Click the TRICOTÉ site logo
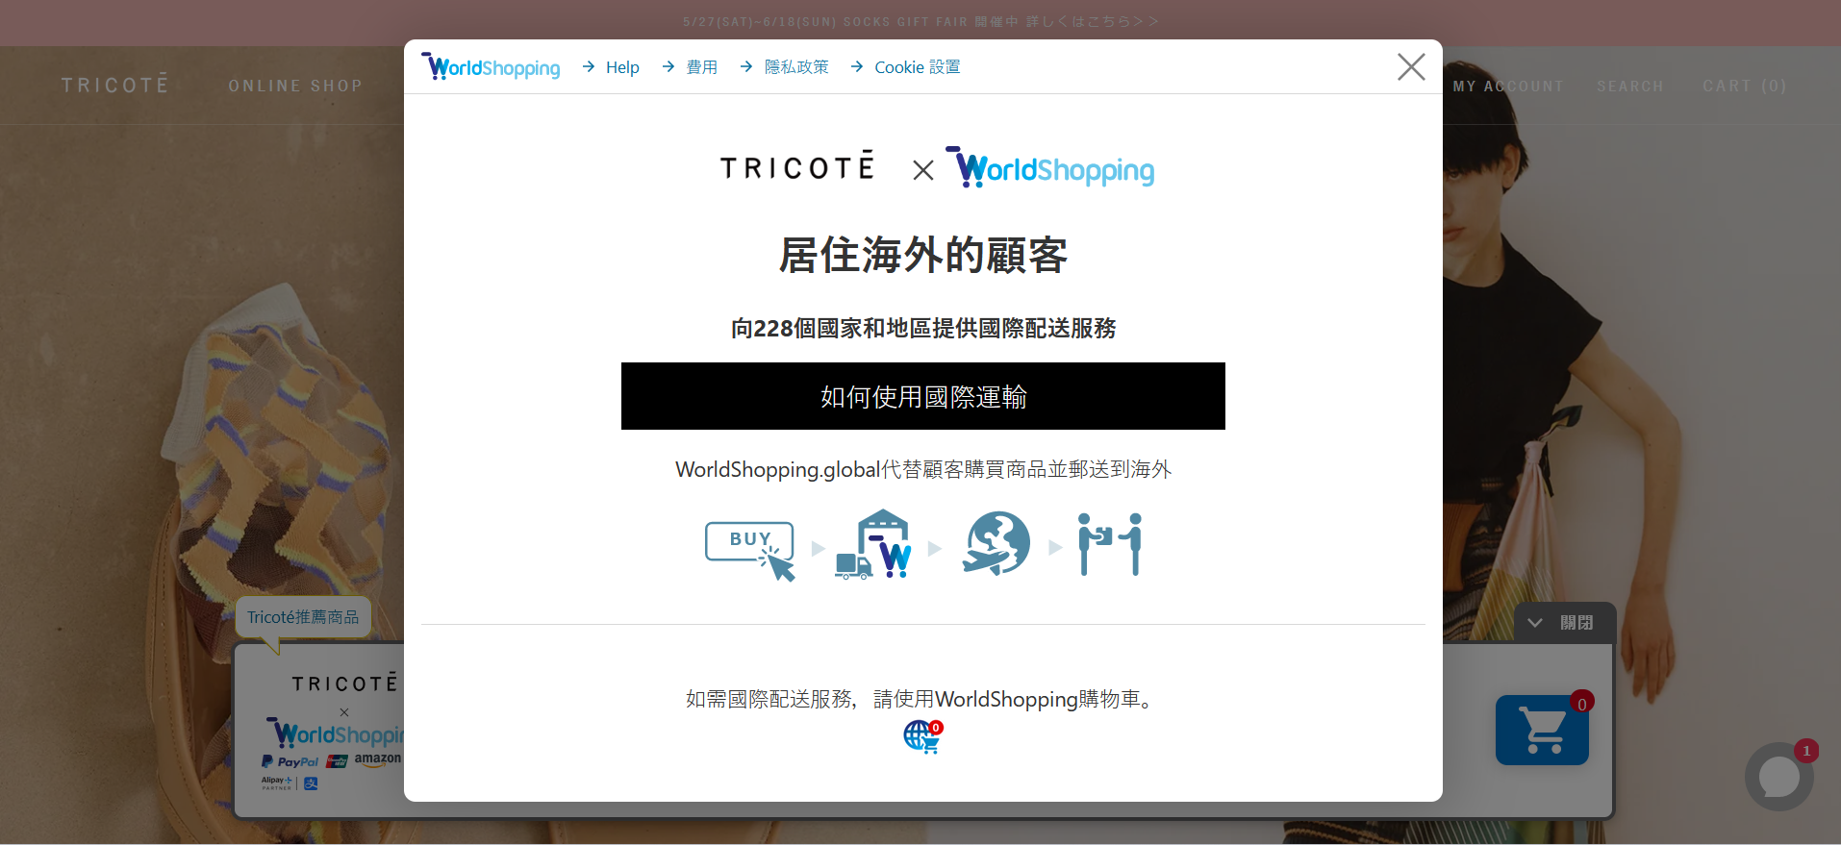1841x845 pixels. [115, 85]
